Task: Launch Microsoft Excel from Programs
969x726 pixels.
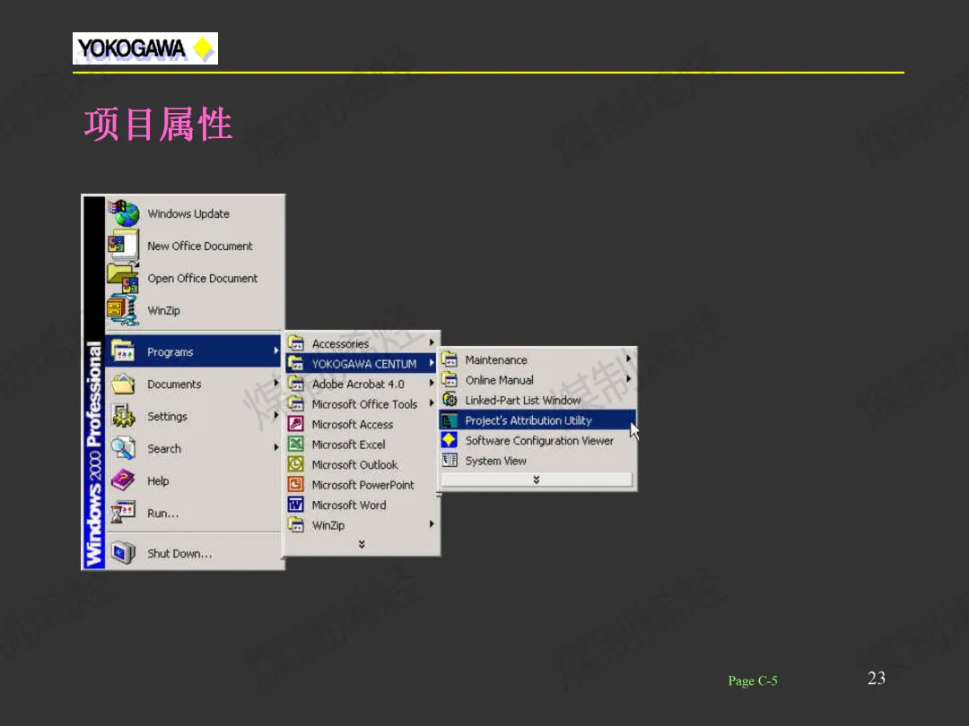Action: click(362, 445)
